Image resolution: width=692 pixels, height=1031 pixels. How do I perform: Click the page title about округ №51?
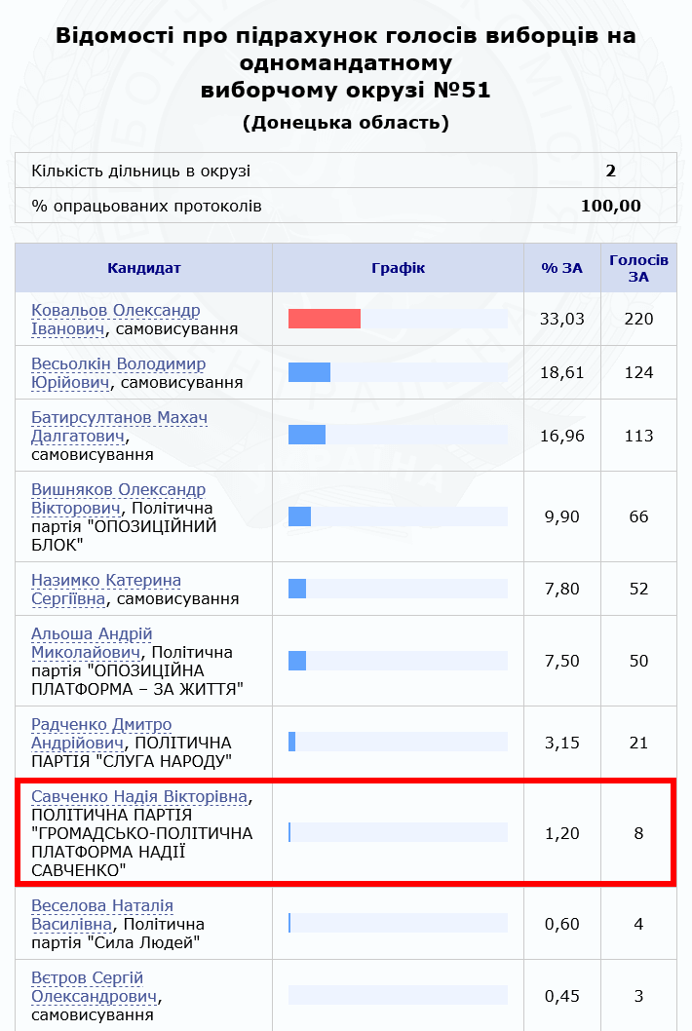[x=346, y=64]
